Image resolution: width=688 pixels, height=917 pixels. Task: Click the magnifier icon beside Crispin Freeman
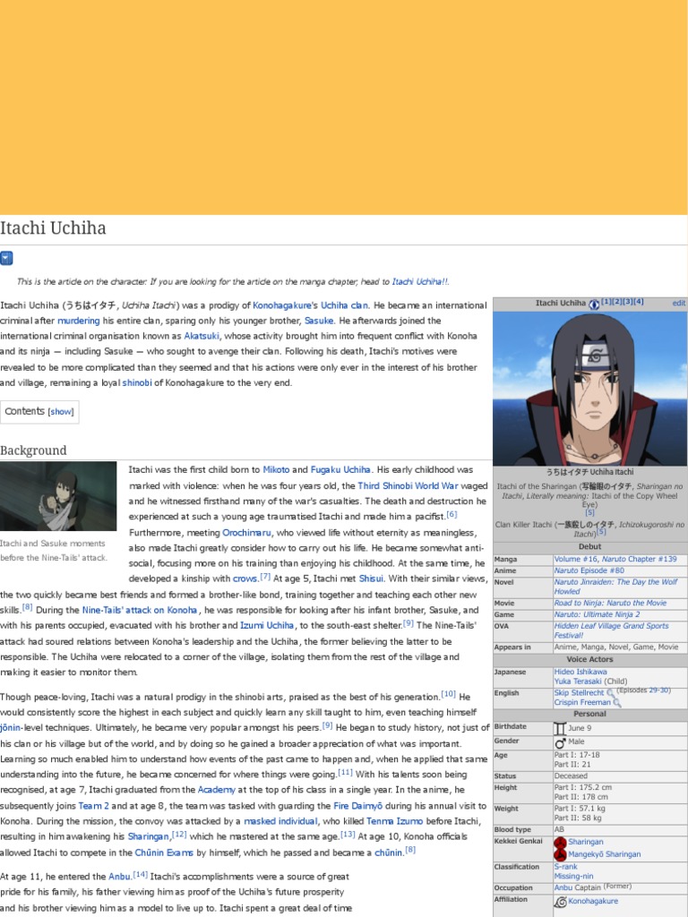pyautogui.click(x=616, y=704)
